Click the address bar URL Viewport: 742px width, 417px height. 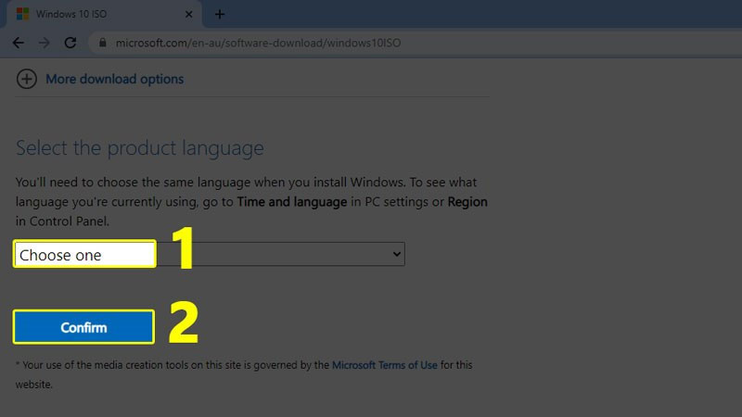pyautogui.click(x=259, y=43)
